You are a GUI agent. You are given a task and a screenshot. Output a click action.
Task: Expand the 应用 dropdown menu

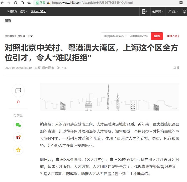click(24, 11)
